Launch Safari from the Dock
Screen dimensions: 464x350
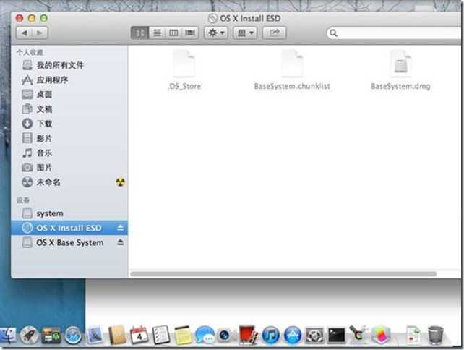point(73,336)
